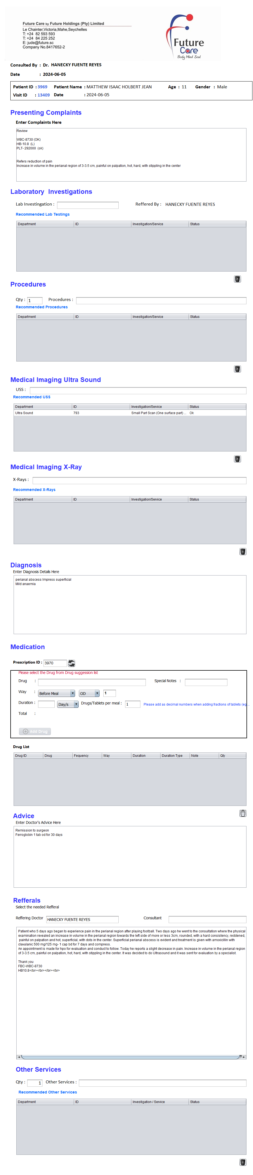Expand the OD frequency dropdown

point(89,693)
